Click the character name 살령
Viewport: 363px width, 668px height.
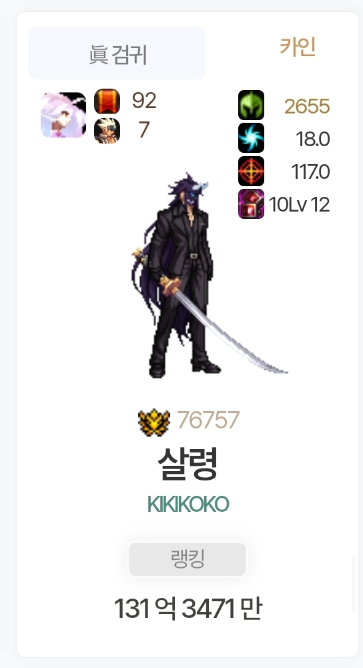click(188, 464)
